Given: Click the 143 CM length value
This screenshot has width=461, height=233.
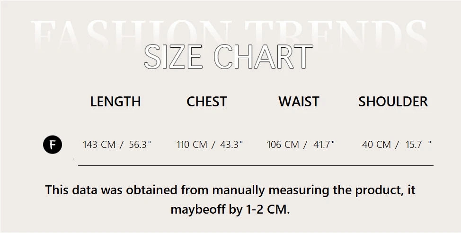Looking at the screenshot, I should pyautogui.click(x=99, y=145).
